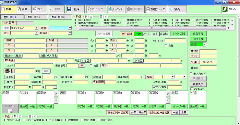Switch to the 項目2 tab
This screenshot has height=125, width=240.
pyautogui.click(x=36, y=17)
